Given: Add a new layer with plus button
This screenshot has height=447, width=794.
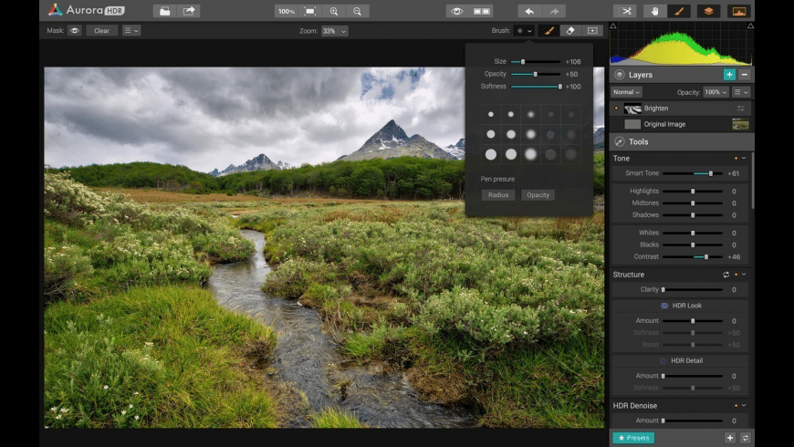Looking at the screenshot, I should (729, 75).
